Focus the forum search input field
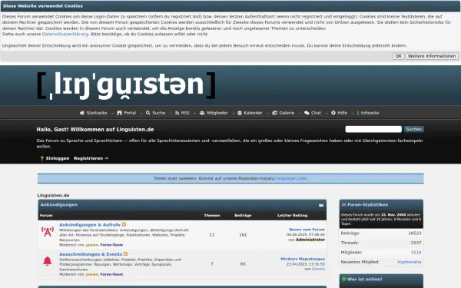 [x=373, y=129]
